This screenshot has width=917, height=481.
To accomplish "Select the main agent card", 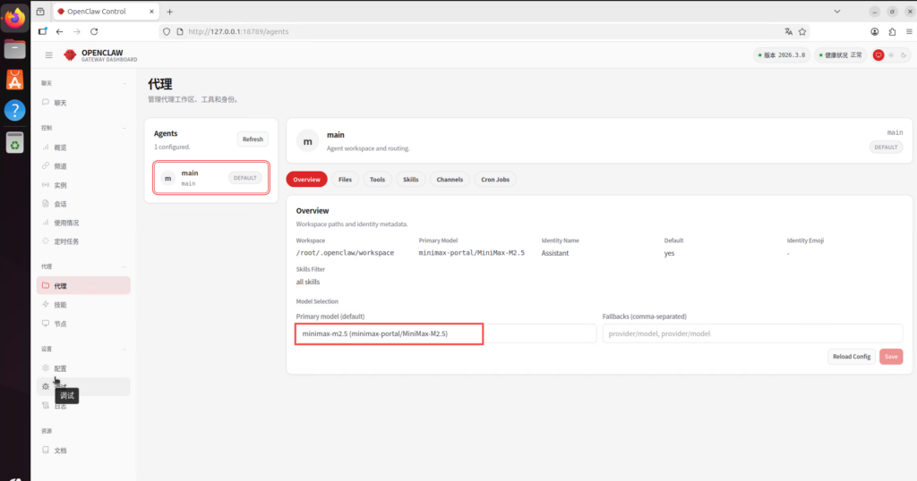I will 211,178.
